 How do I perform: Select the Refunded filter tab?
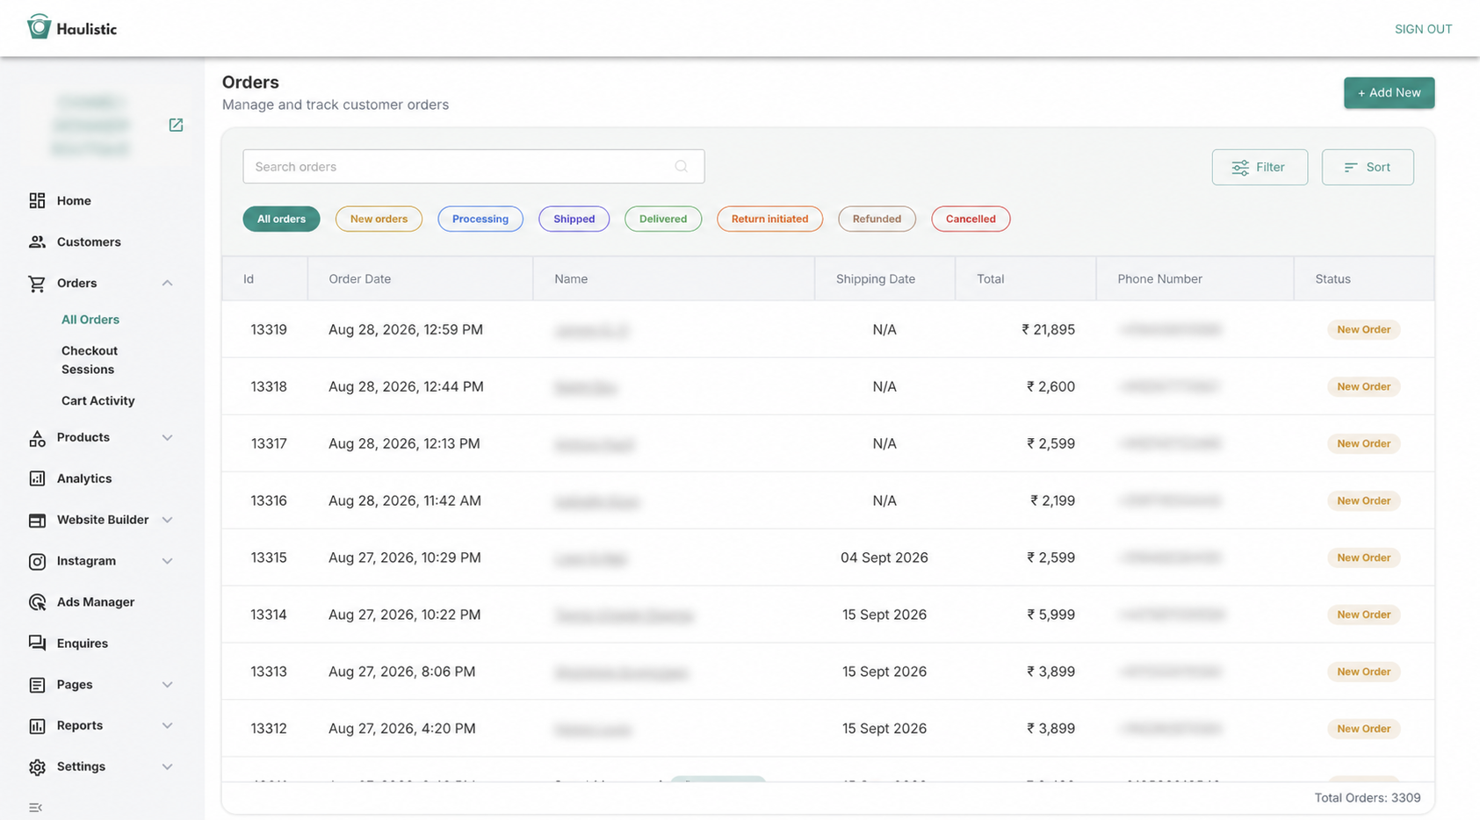[x=877, y=219]
